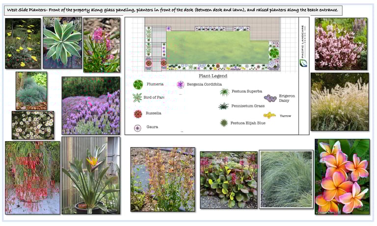Image resolution: width=377 pixels, height=226 pixels.
Task: Select the red Russelia legend icon
Action: click(138, 114)
